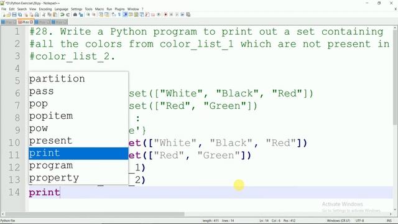Click the Close document toolbar icon
This screenshot has width=398, height=224.
26,15
